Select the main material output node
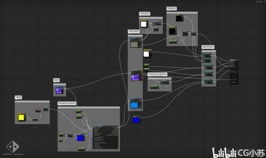 pyautogui.click(x=234, y=72)
